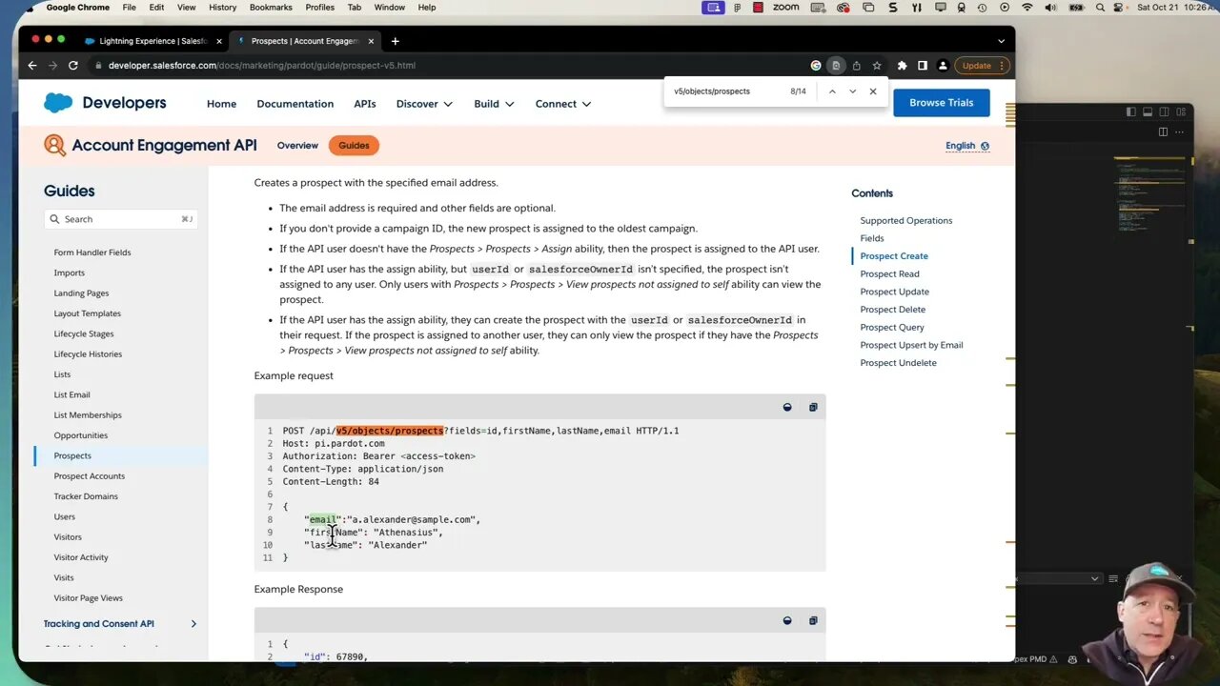
Task: Toggle Chrome side panel icon
Action: click(x=923, y=66)
